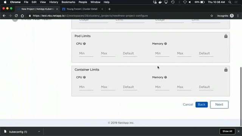Toggle the Container Limits lock icon

(226, 70)
